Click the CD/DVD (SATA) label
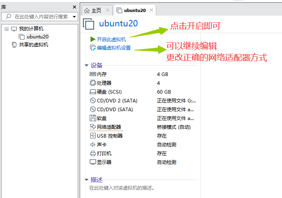This screenshot has height=198, width=282. tap(115, 110)
